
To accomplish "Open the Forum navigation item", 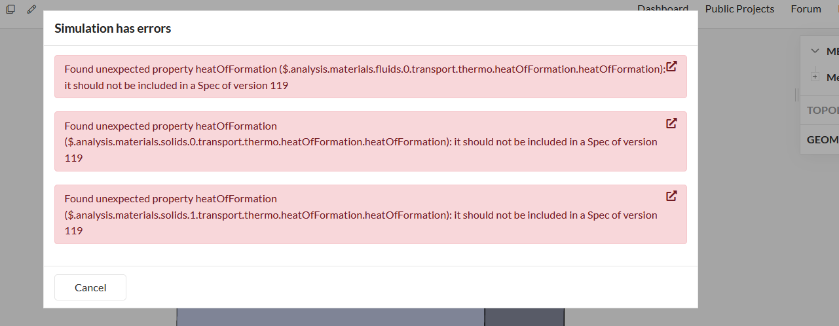I will pyautogui.click(x=806, y=9).
